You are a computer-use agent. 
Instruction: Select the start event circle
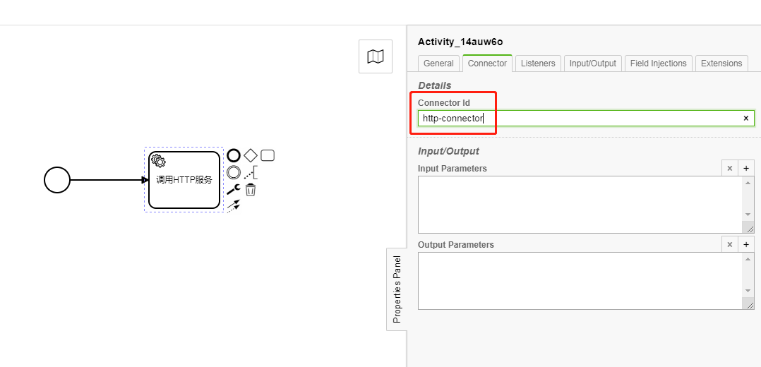57,179
